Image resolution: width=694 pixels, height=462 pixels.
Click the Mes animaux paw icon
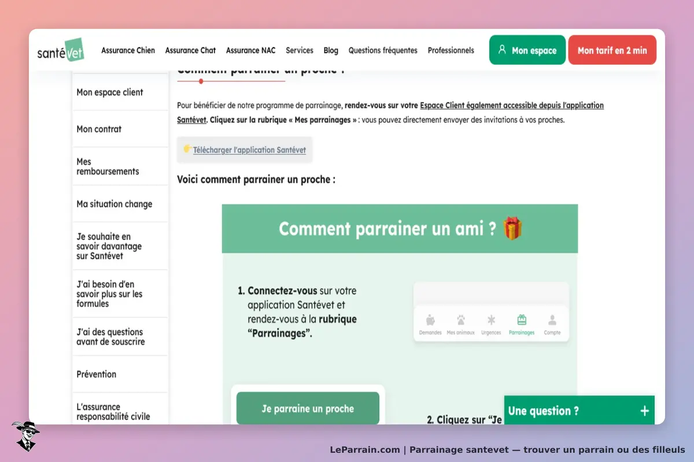[x=461, y=320]
